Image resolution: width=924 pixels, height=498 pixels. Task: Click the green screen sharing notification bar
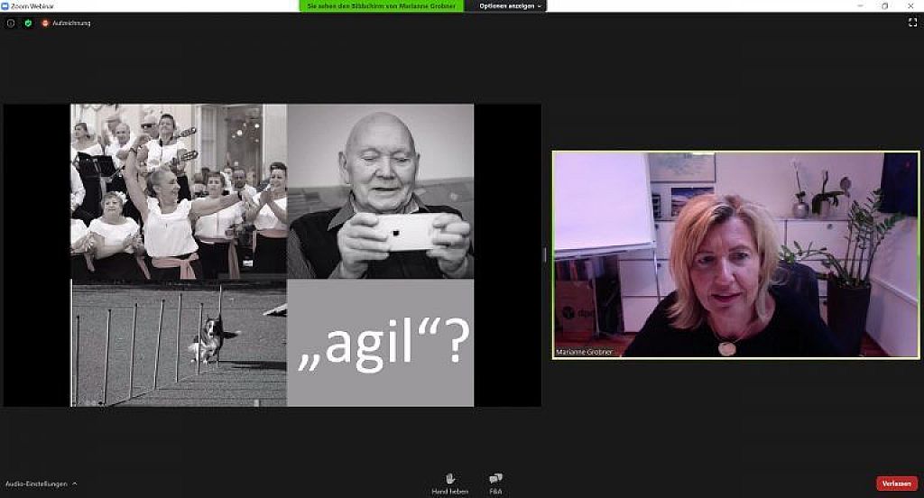click(381, 5)
